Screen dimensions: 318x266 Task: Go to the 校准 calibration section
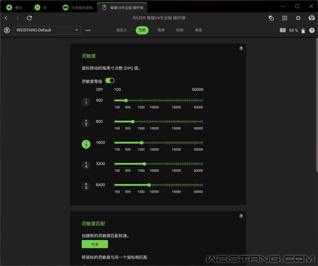pos(180,30)
